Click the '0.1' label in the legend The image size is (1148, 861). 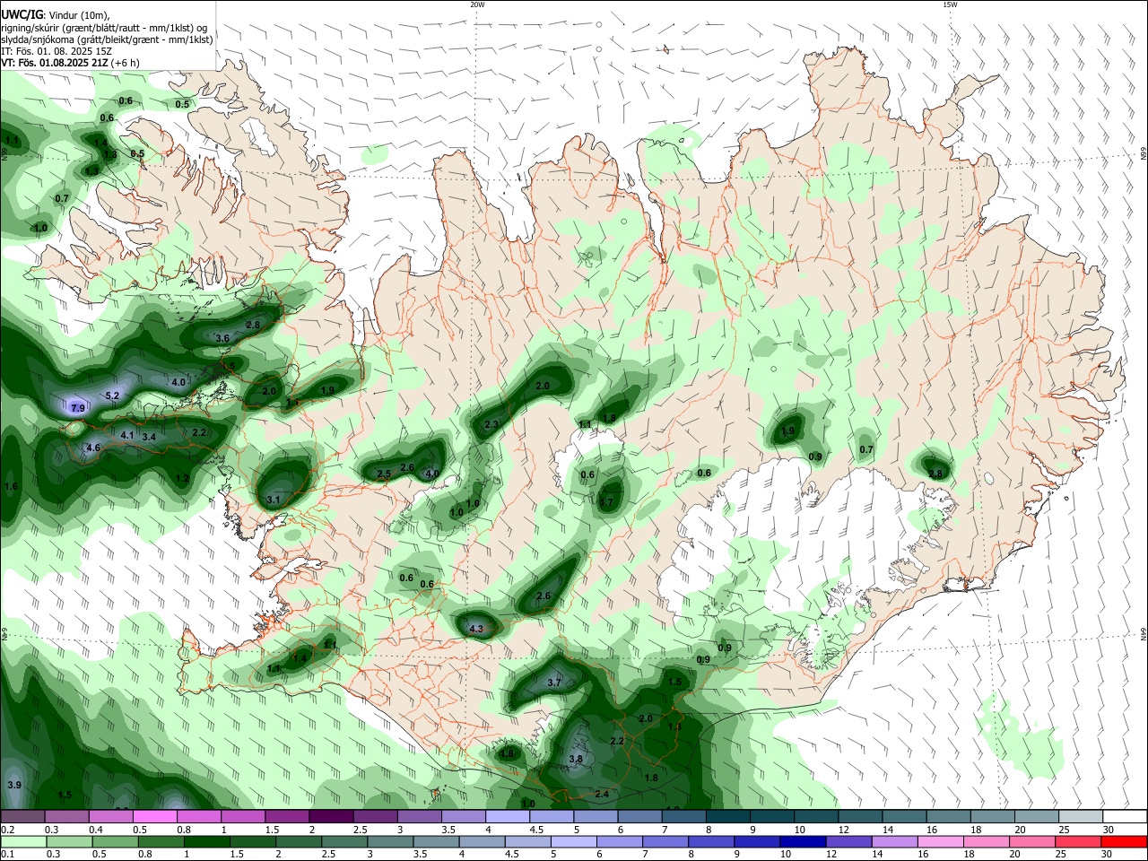tap(7, 854)
